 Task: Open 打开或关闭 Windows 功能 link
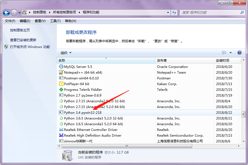coord(30,47)
